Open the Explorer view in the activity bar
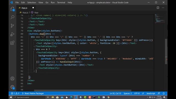Viewport: 176px width, 99px height. point(12,9)
